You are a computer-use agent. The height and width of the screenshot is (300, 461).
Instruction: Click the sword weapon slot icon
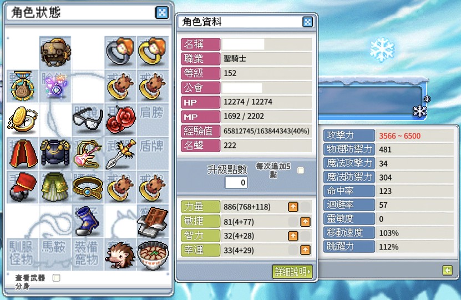[120, 154]
